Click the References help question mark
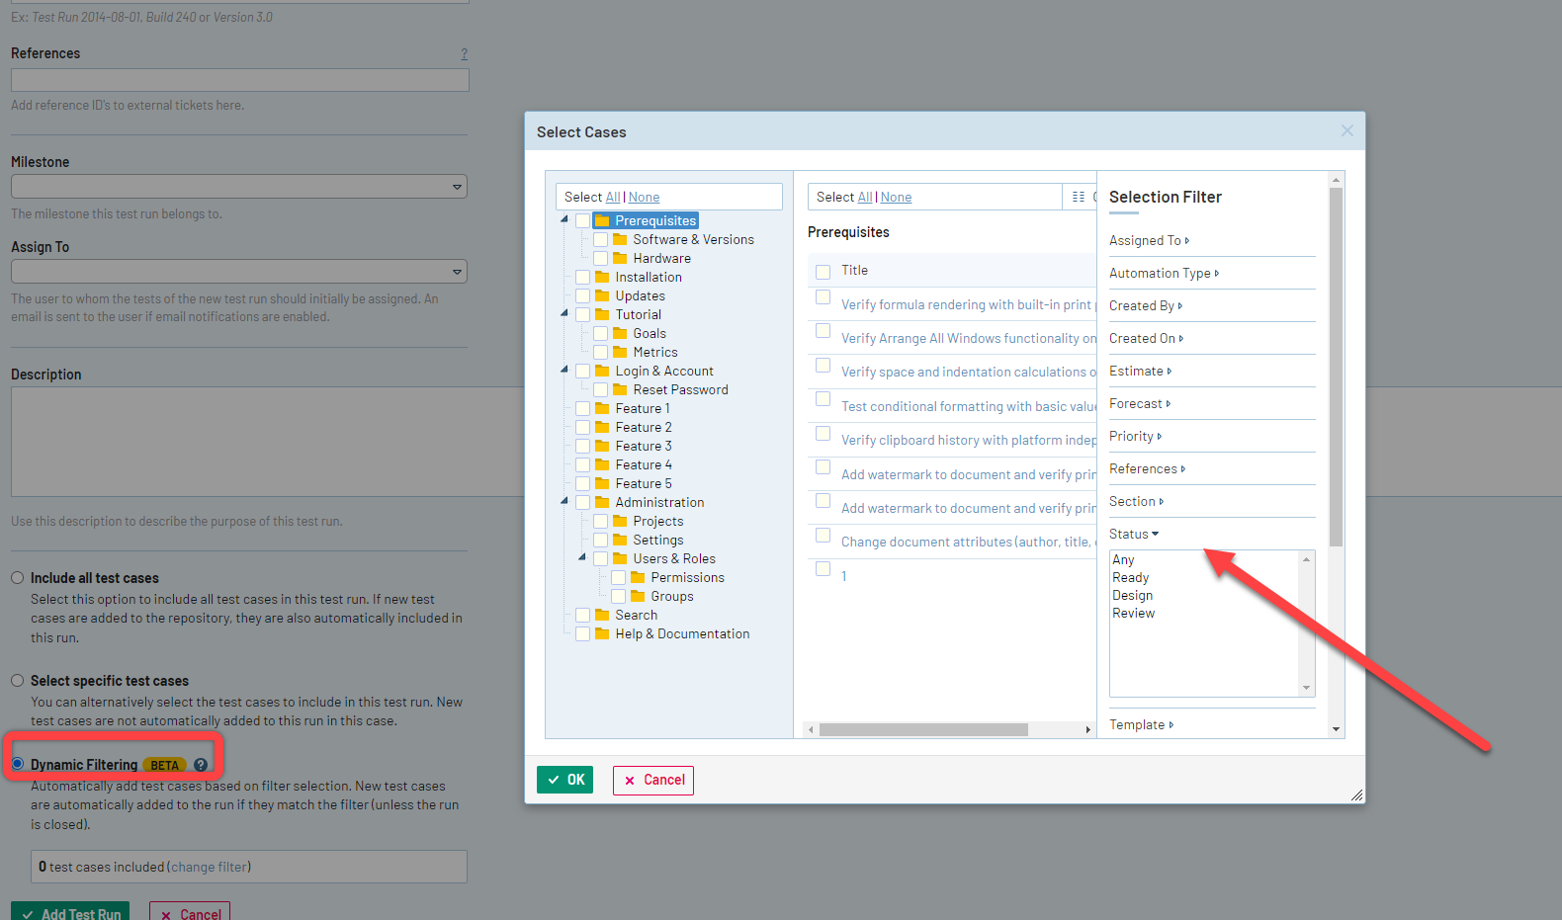Screen dimensions: 1562x920 [464, 54]
